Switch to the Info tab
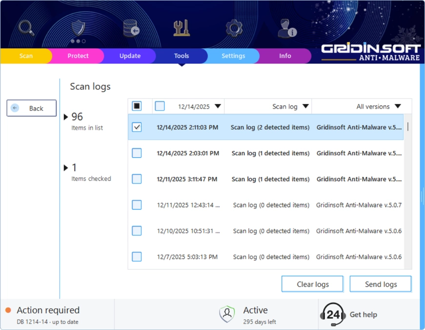Screen dimensions: 425x330 tap(285, 56)
